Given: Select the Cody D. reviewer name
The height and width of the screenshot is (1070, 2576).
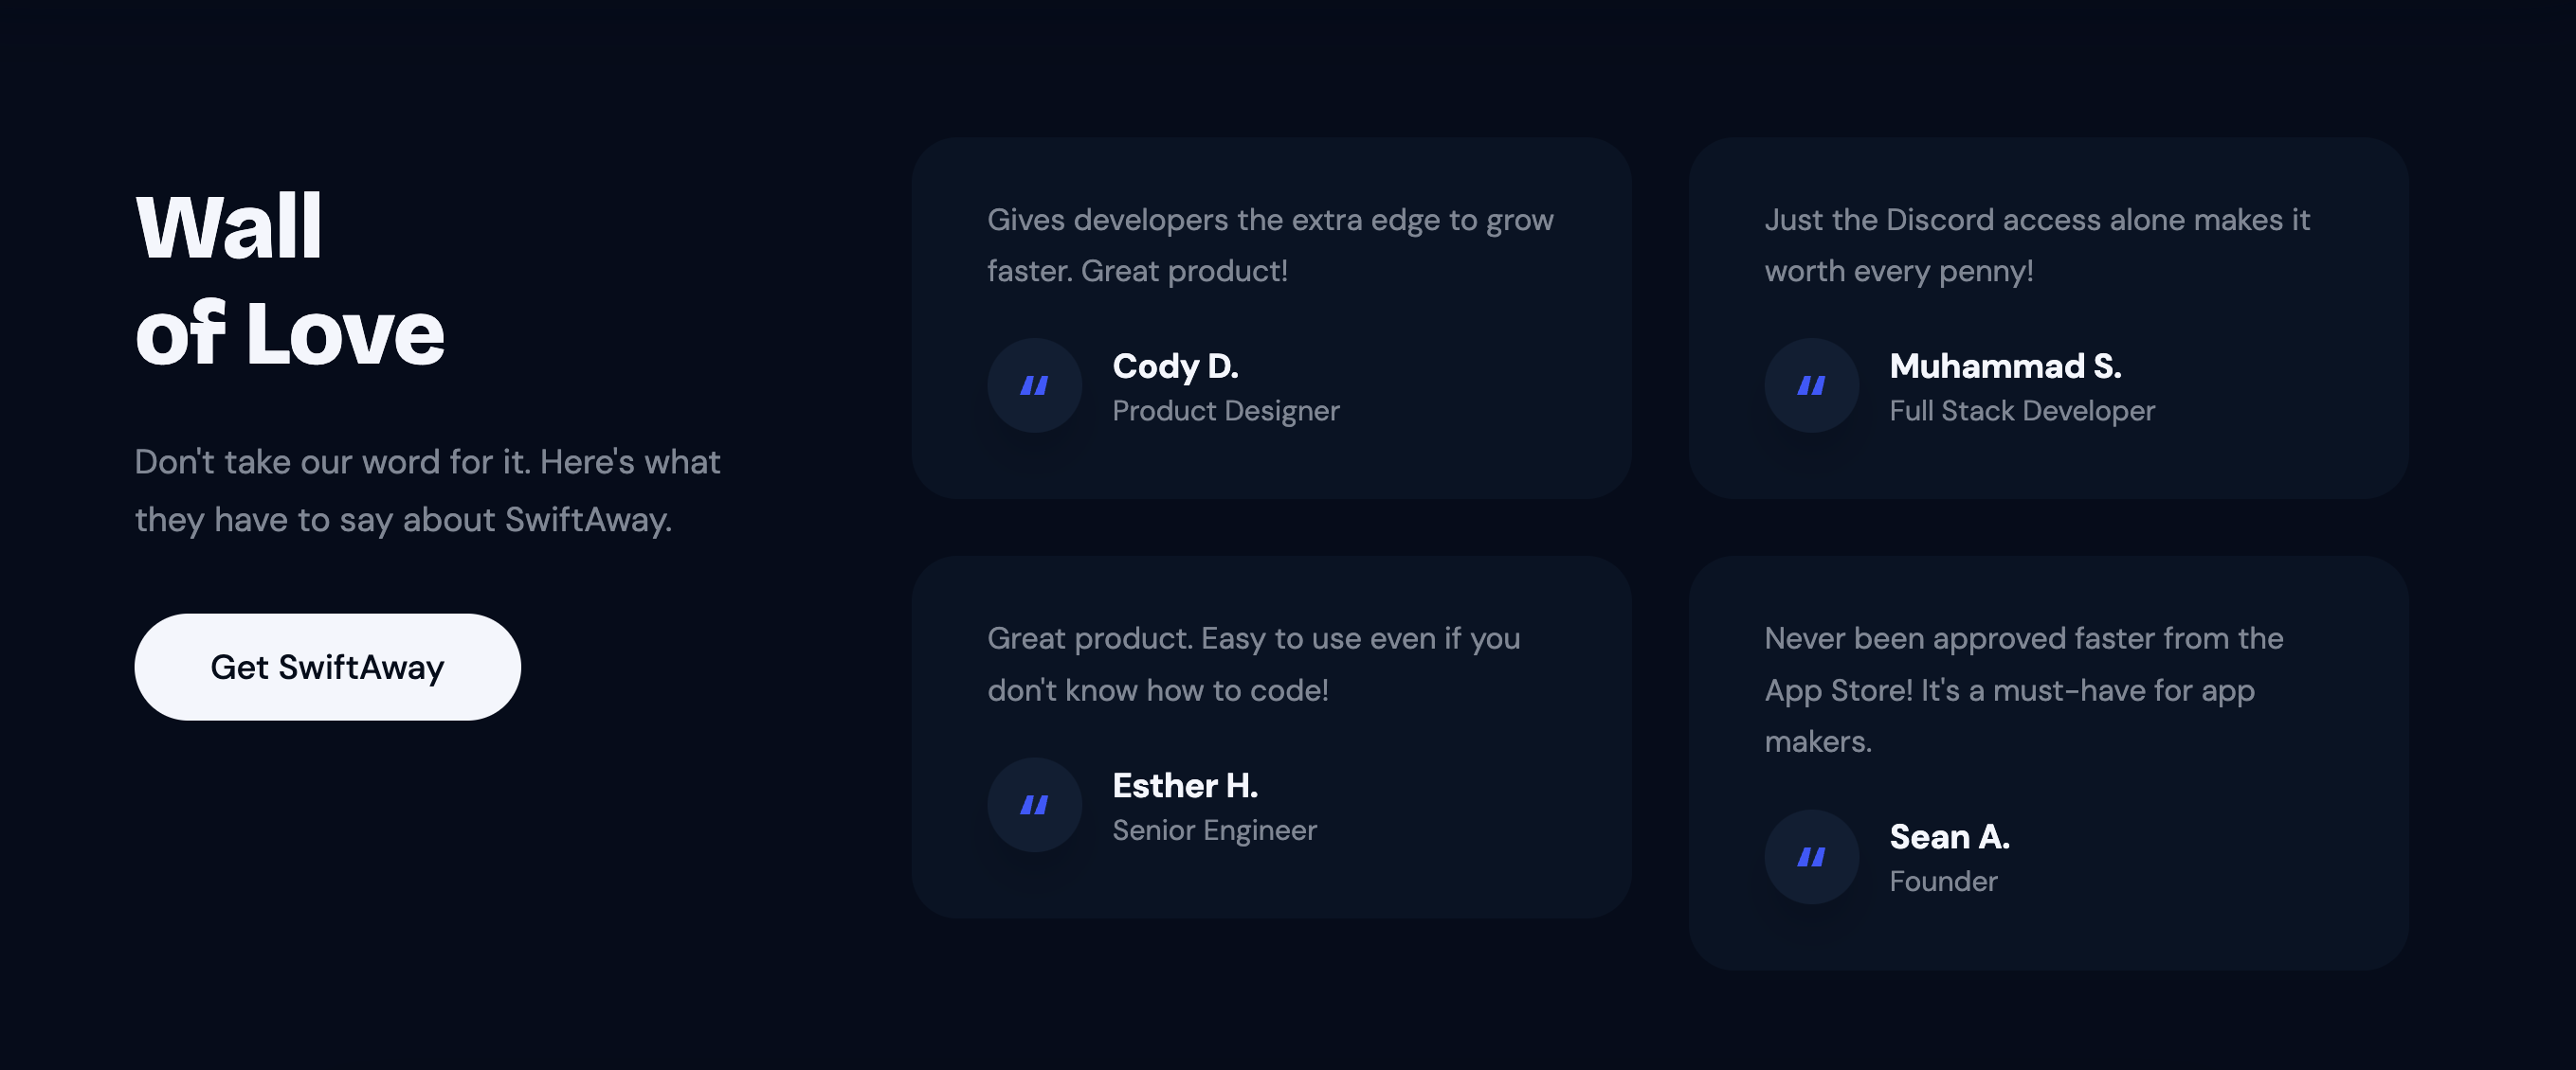Looking at the screenshot, I should pos(1175,366).
